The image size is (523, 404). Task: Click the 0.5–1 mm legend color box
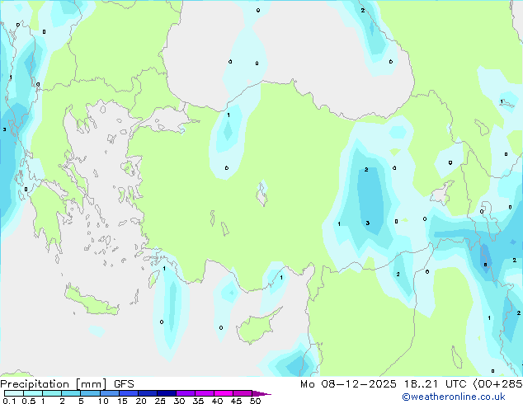tap(33, 393)
